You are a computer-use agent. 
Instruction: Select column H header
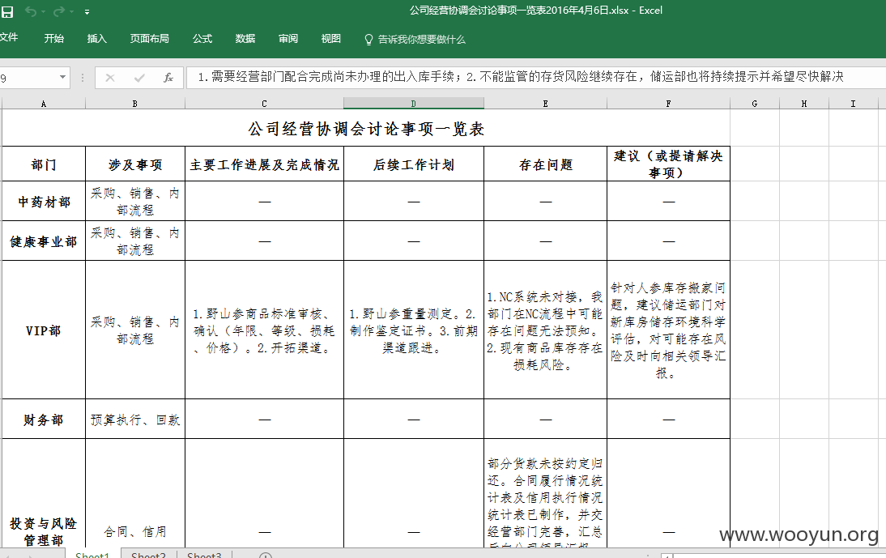(x=804, y=104)
